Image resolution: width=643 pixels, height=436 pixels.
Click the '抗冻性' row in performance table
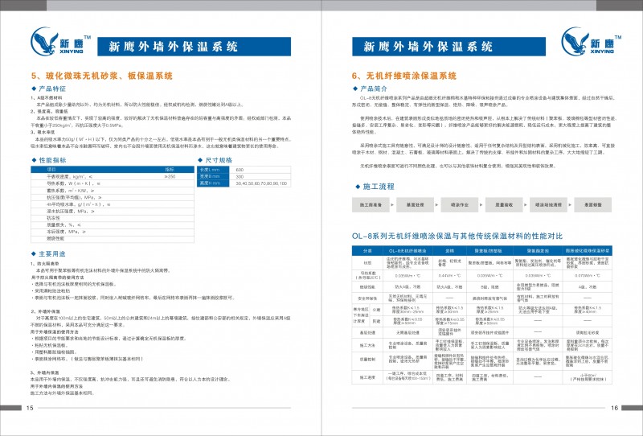(113, 218)
